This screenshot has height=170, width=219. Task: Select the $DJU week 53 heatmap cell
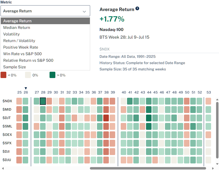point(208,160)
